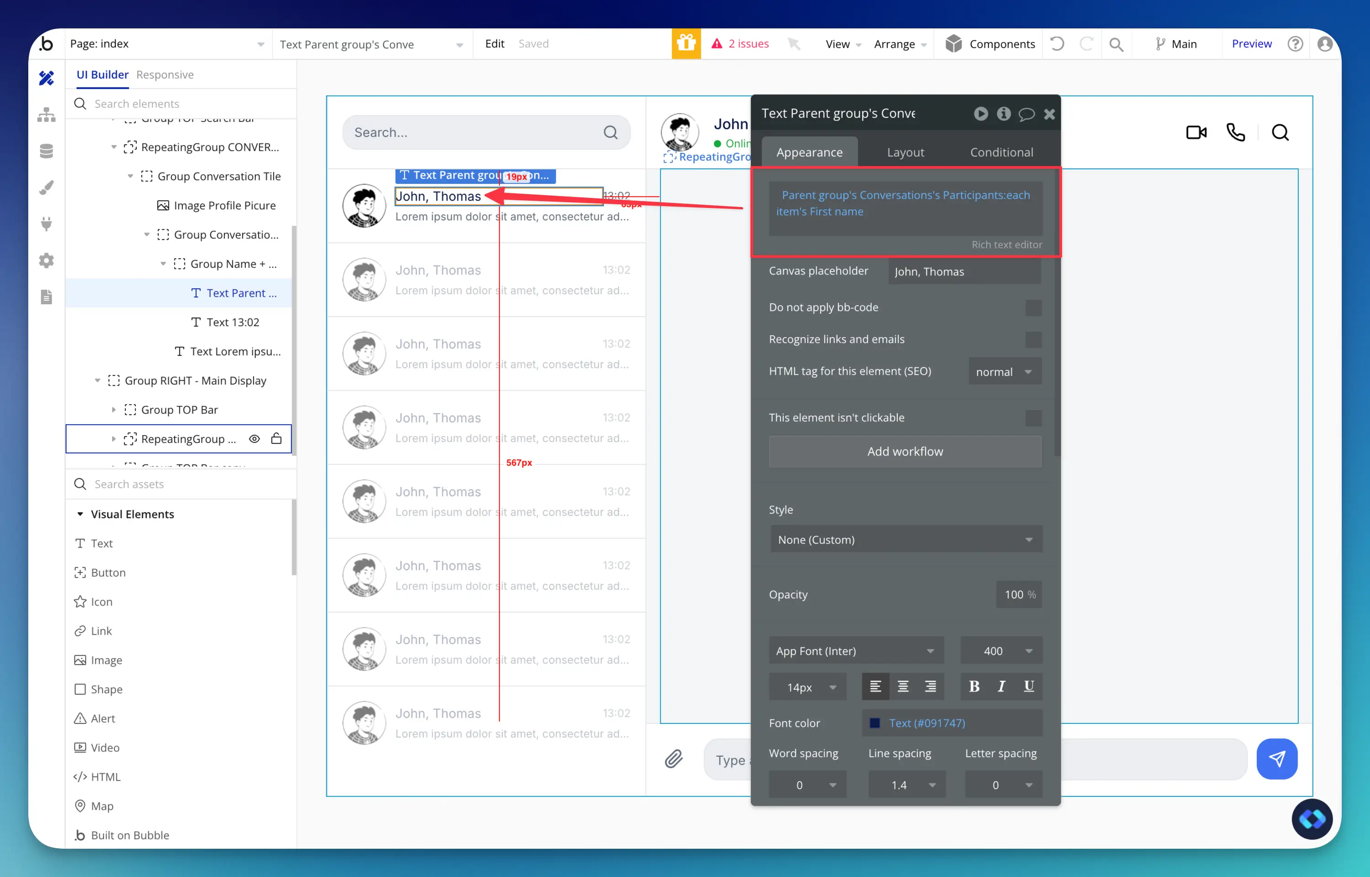Toggle Italic text formatting
Screen dimensions: 1370x877
click(1001, 686)
